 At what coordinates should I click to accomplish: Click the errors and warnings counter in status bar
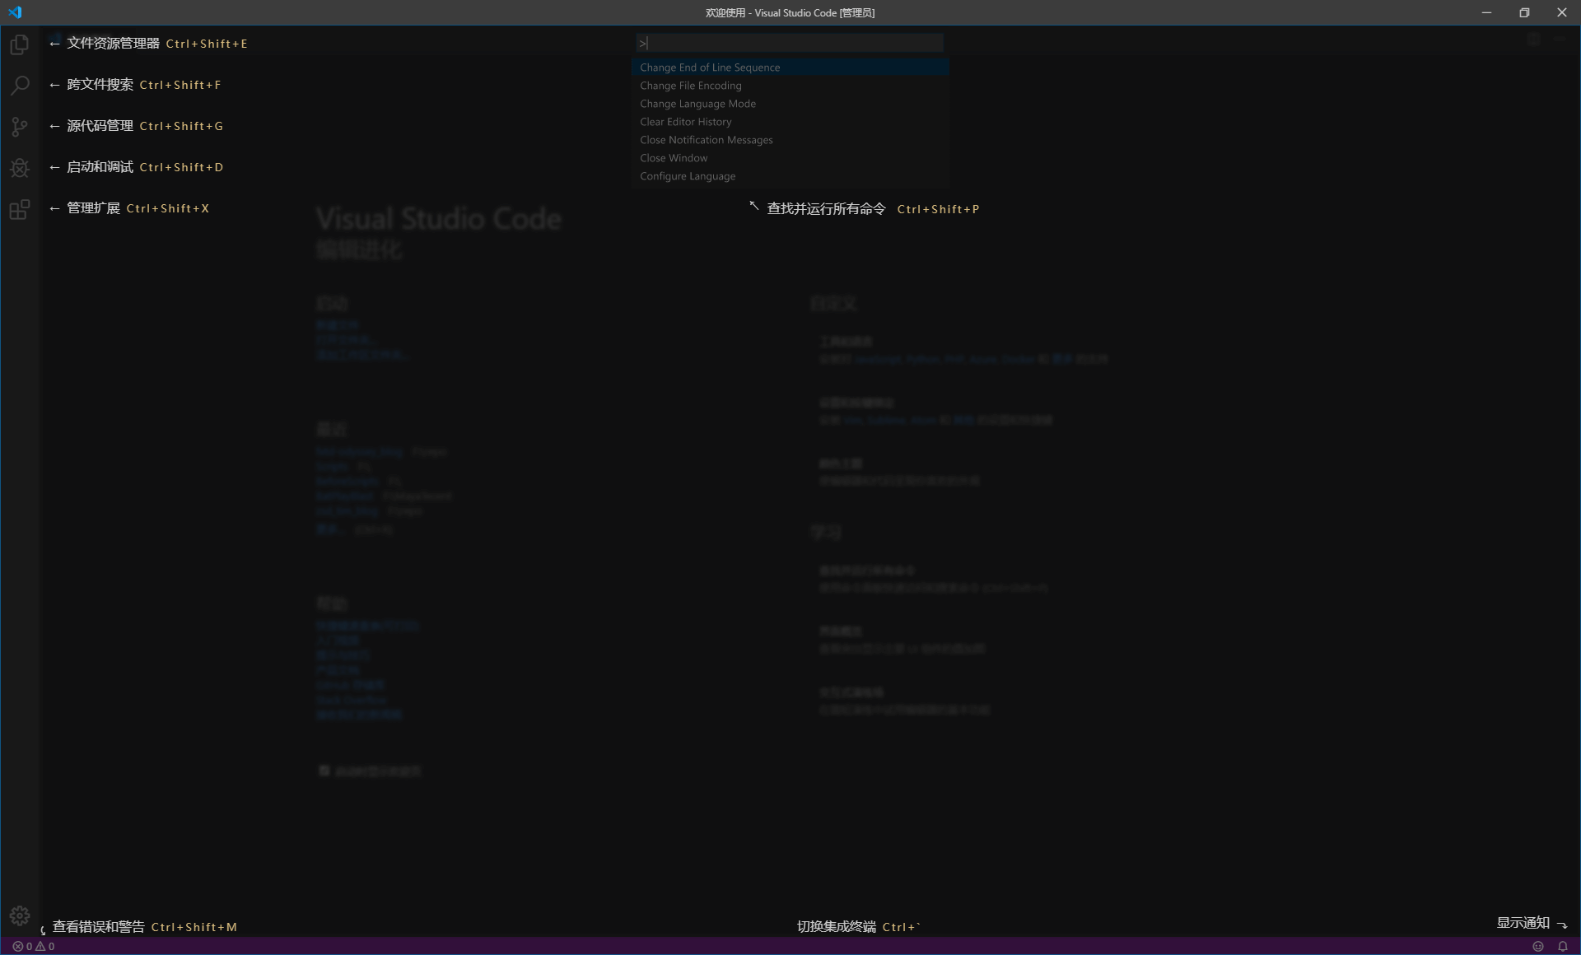click(x=34, y=946)
